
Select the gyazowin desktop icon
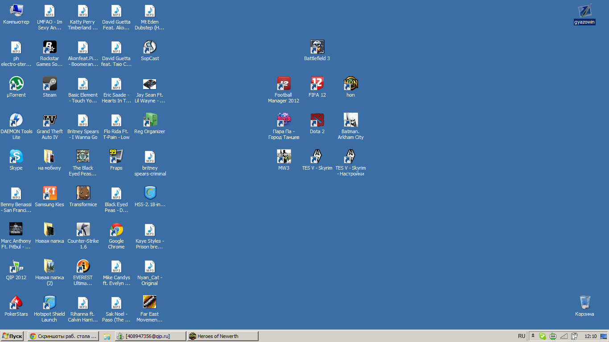pyautogui.click(x=584, y=14)
